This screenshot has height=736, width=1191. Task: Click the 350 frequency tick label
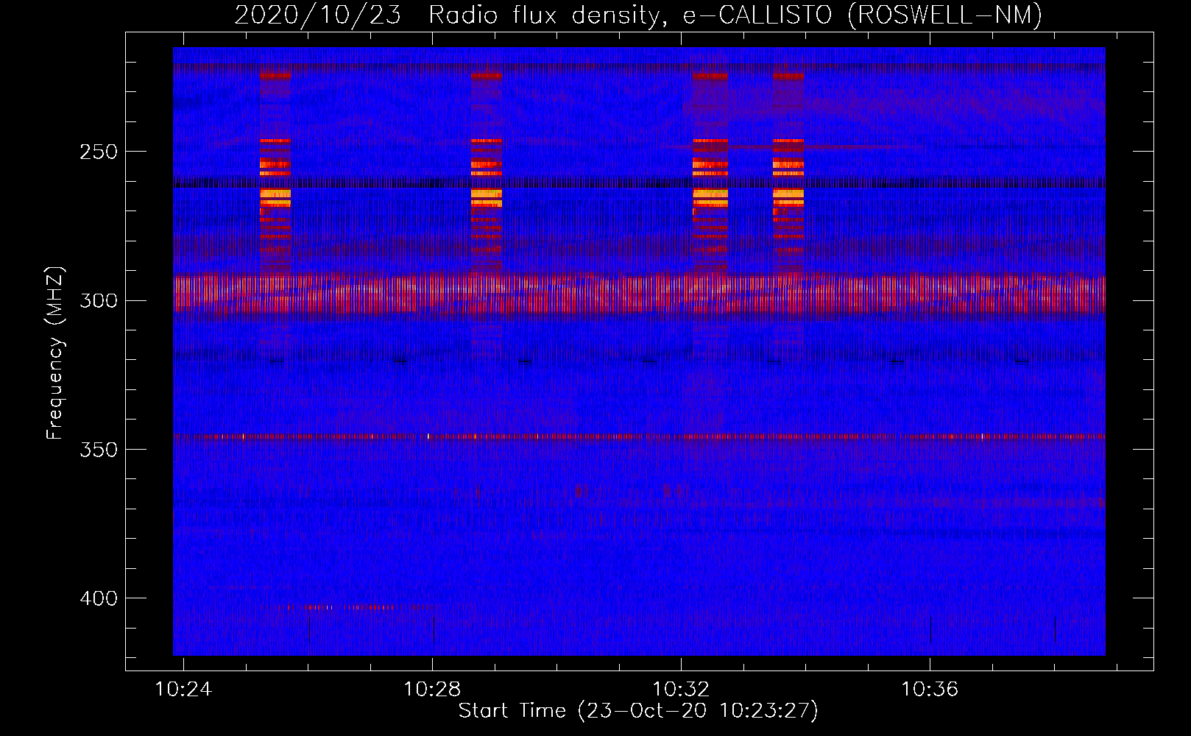pyautogui.click(x=99, y=450)
